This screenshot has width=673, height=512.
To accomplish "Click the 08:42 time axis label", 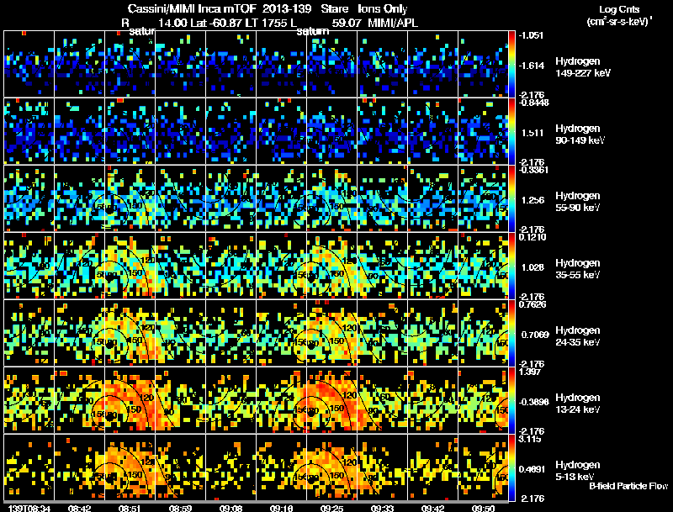I will (x=79, y=508).
